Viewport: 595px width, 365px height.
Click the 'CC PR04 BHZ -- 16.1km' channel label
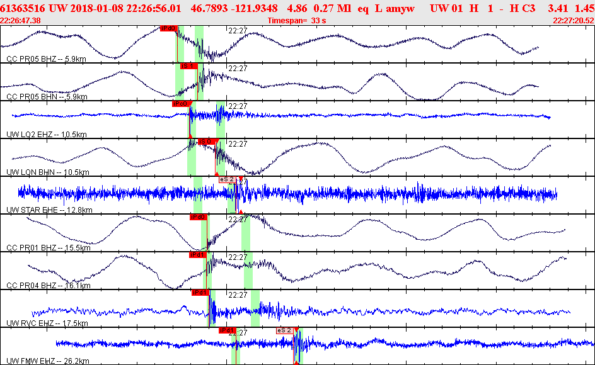point(48,286)
